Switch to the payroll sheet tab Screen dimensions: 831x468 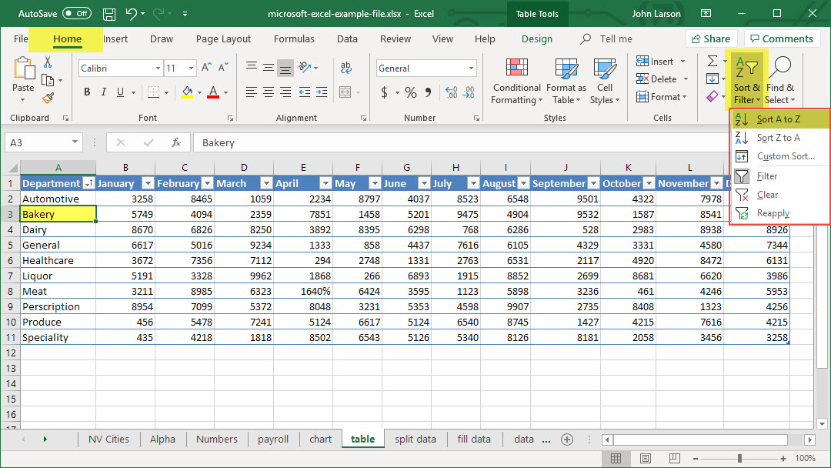pos(273,439)
